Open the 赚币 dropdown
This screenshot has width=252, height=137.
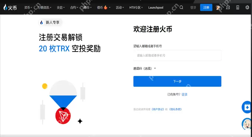coord(88,7)
